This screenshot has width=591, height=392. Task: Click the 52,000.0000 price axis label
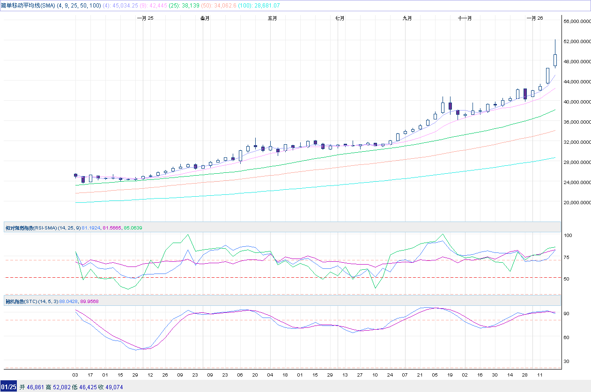tap(576, 42)
